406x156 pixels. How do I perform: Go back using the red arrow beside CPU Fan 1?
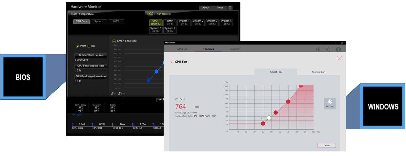[x=171, y=62]
